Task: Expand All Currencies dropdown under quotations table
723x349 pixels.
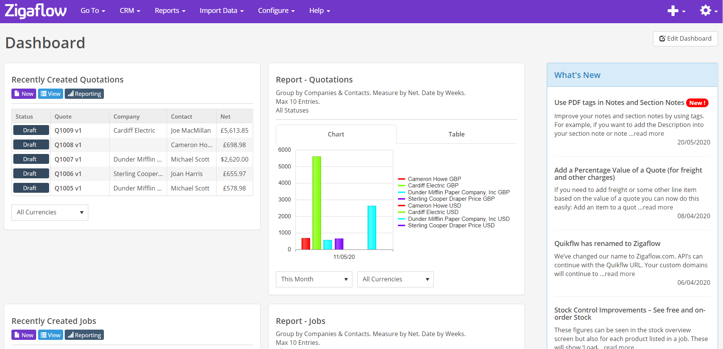Action: click(x=50, y=213)
